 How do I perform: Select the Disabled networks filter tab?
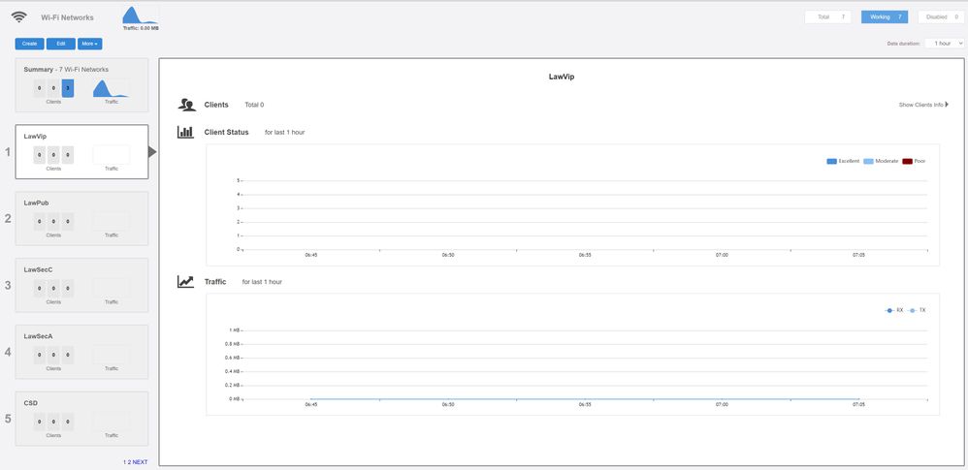[x=941, y=16]
